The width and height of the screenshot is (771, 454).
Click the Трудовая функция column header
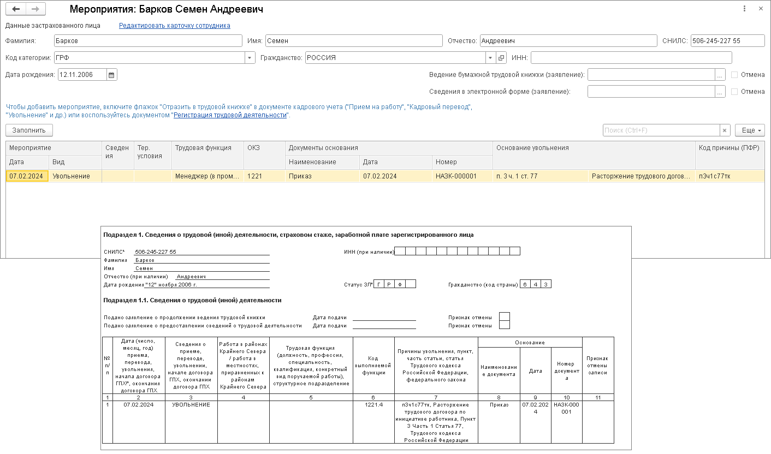tap(207, 155)
